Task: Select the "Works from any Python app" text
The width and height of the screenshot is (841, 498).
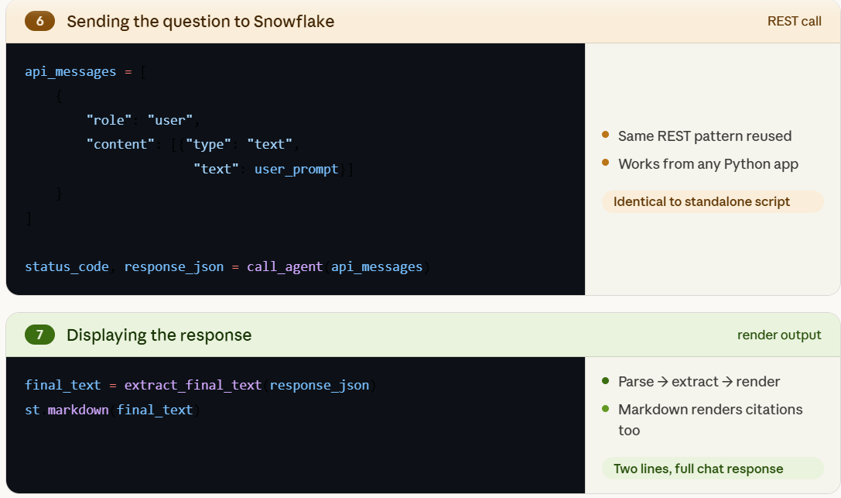Action: click(708, 163)
